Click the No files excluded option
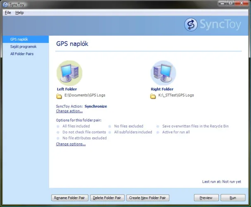The height and width of the screenshot is (207, 251). (x=129, y=126)
